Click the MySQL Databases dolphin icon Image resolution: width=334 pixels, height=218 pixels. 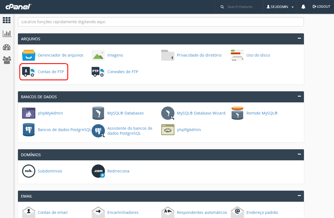point(98,113)
